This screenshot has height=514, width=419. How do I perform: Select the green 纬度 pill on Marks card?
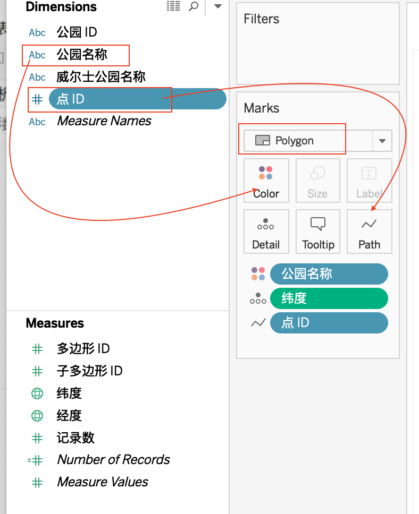click(x=329, y=298)
